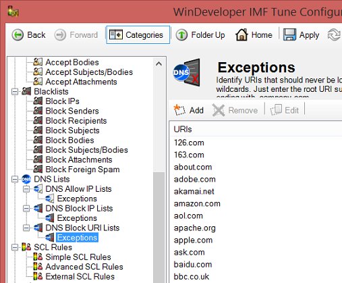Click the Block IPs tree icon
The image size is (342, 283).
click(38, 101)
